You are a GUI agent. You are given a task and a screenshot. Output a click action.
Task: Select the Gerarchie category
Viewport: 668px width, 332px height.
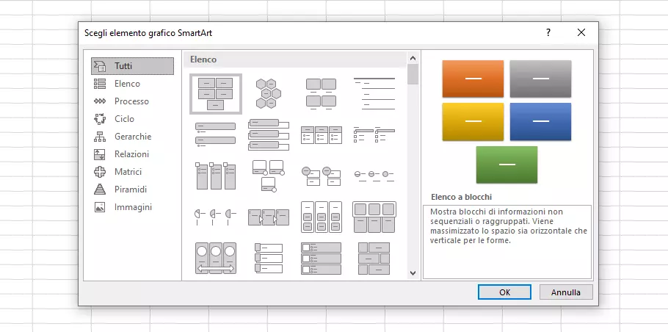coord(132,137)
